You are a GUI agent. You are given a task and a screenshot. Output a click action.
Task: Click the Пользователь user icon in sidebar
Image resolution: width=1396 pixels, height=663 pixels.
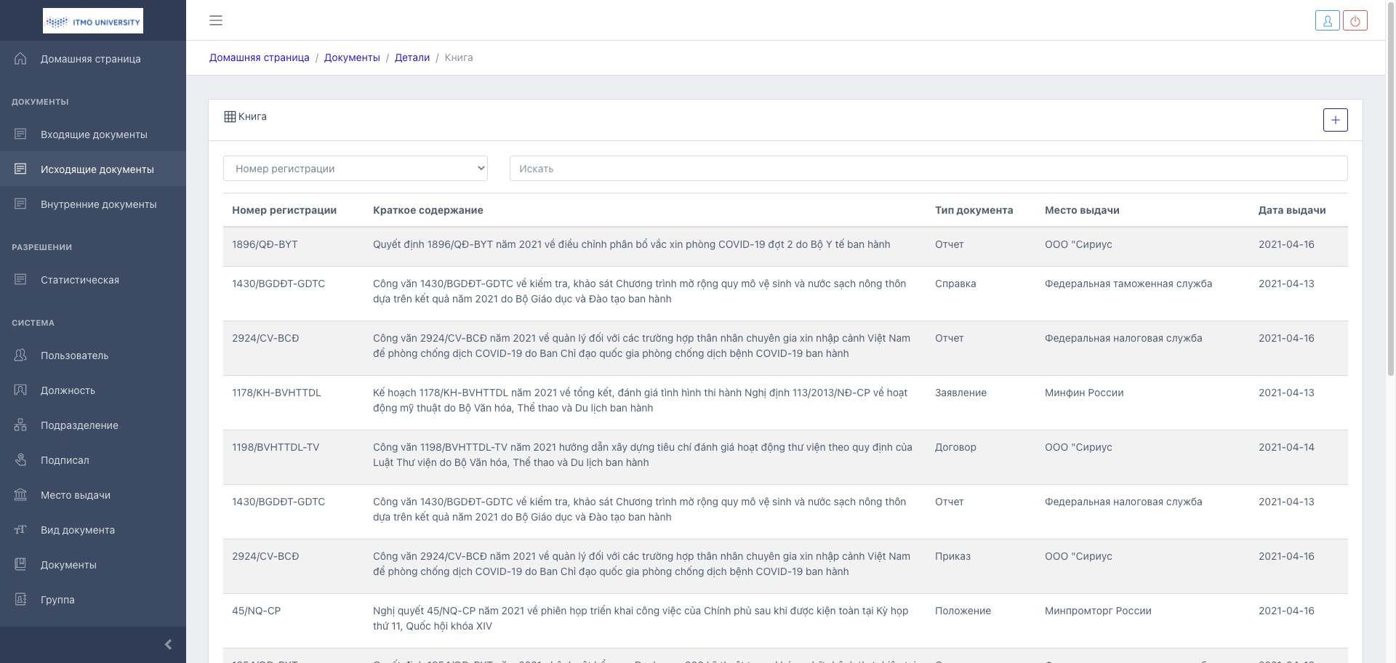(20, 355)
